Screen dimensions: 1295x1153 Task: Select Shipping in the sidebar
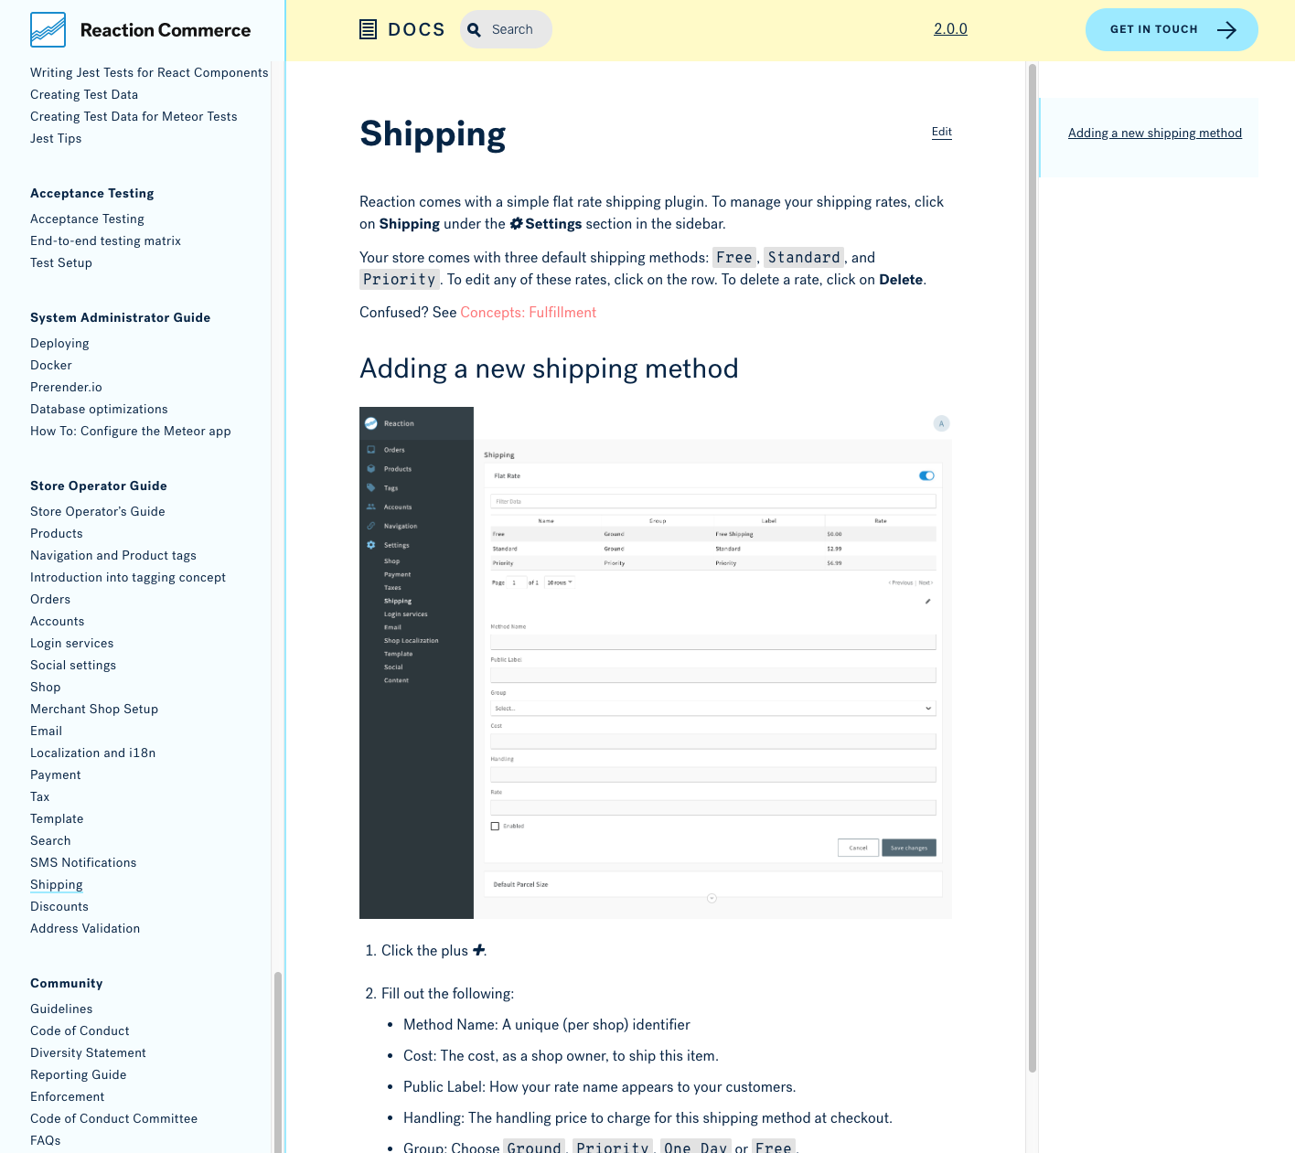(x=57, y=885)
